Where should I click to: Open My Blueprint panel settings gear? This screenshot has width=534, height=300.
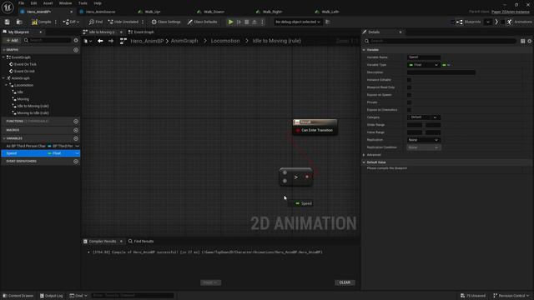point(76,40)
